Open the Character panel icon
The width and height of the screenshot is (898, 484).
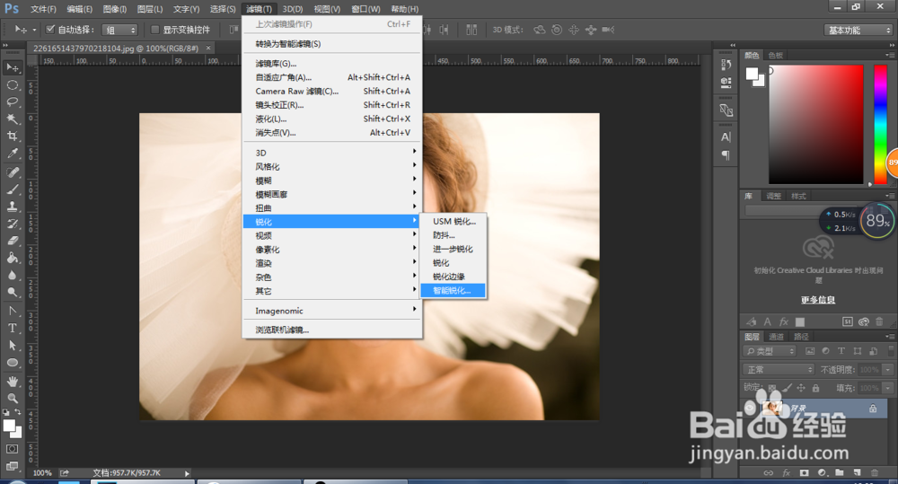click(726, 137)
